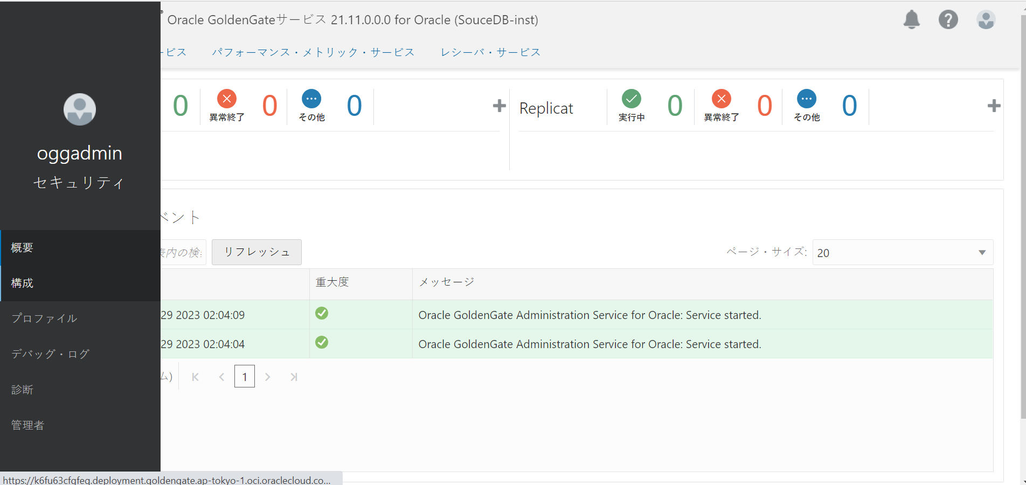This screenshot has height=485, width=1026.
Task: Click the セキュリティ label in the sidebar
Action: pyautogui.click(x=80, y=183)
